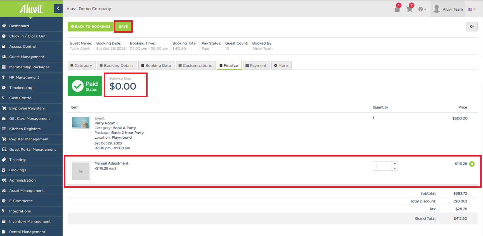Select the Finalize tab
Screen dimensions: 483x236
[229, 66]
